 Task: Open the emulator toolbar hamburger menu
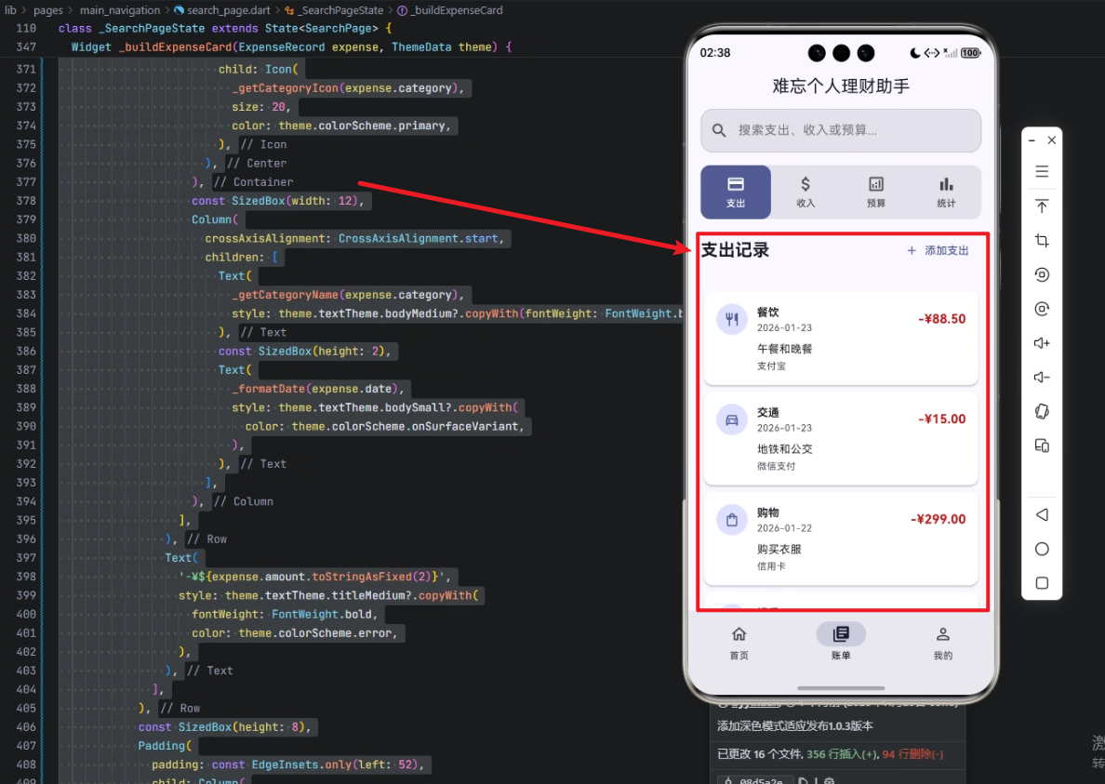[1042, 171]
